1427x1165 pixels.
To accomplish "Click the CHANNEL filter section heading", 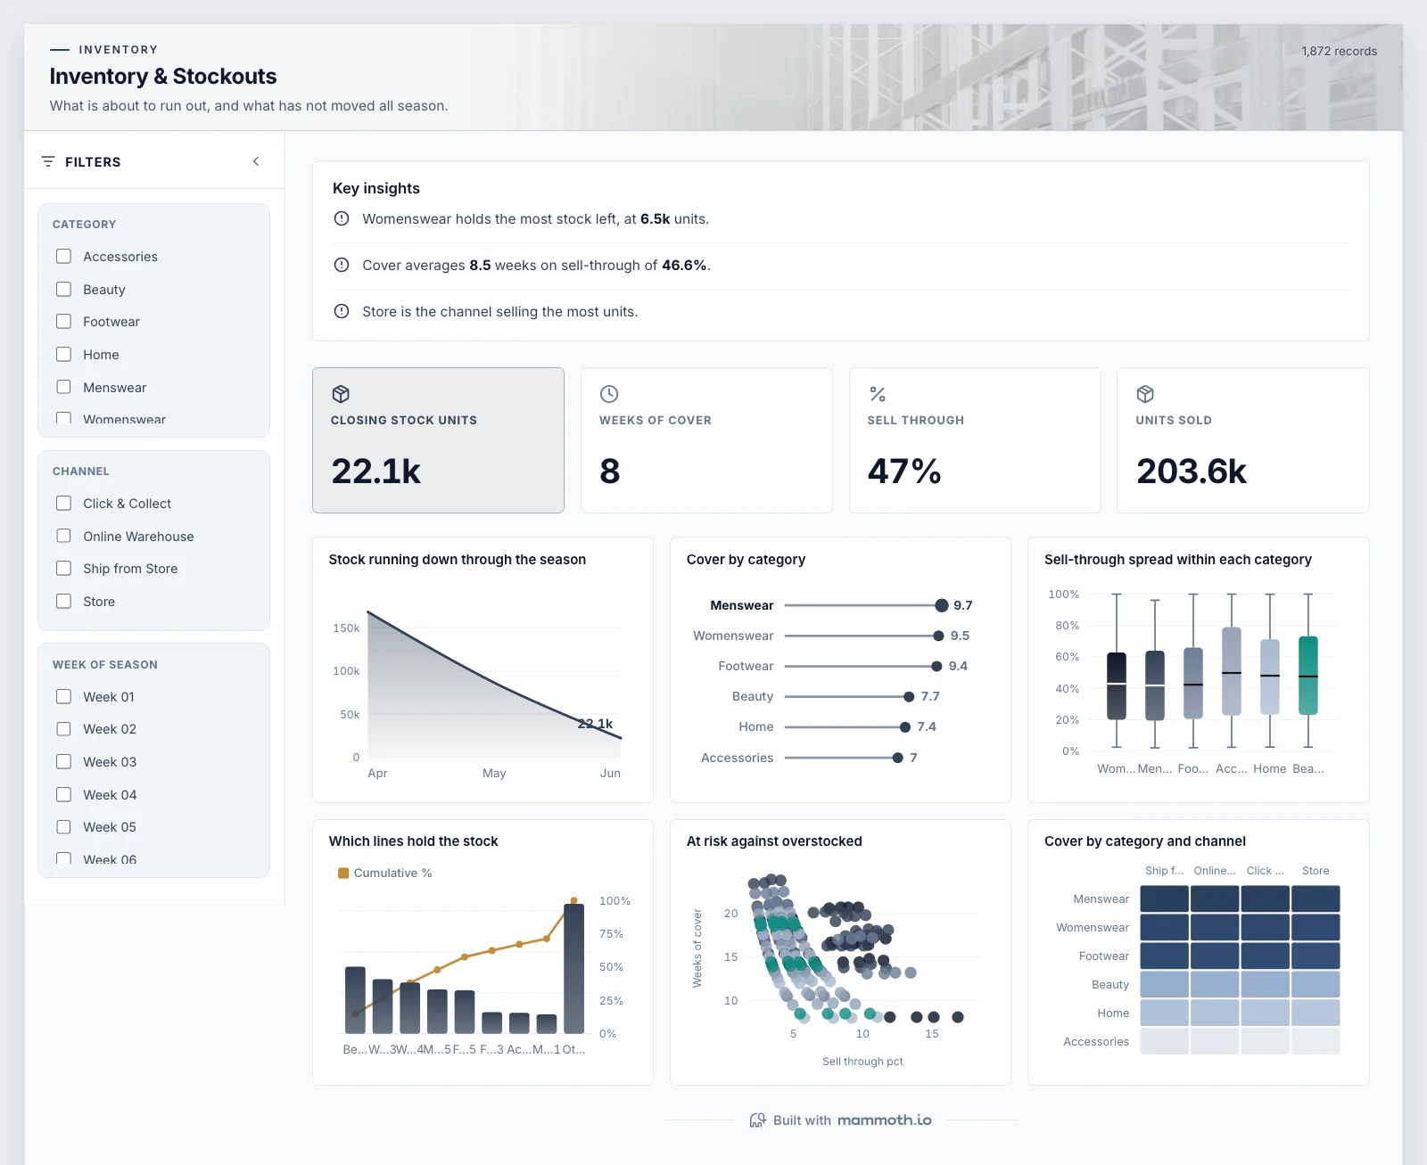I will (81, 472).
